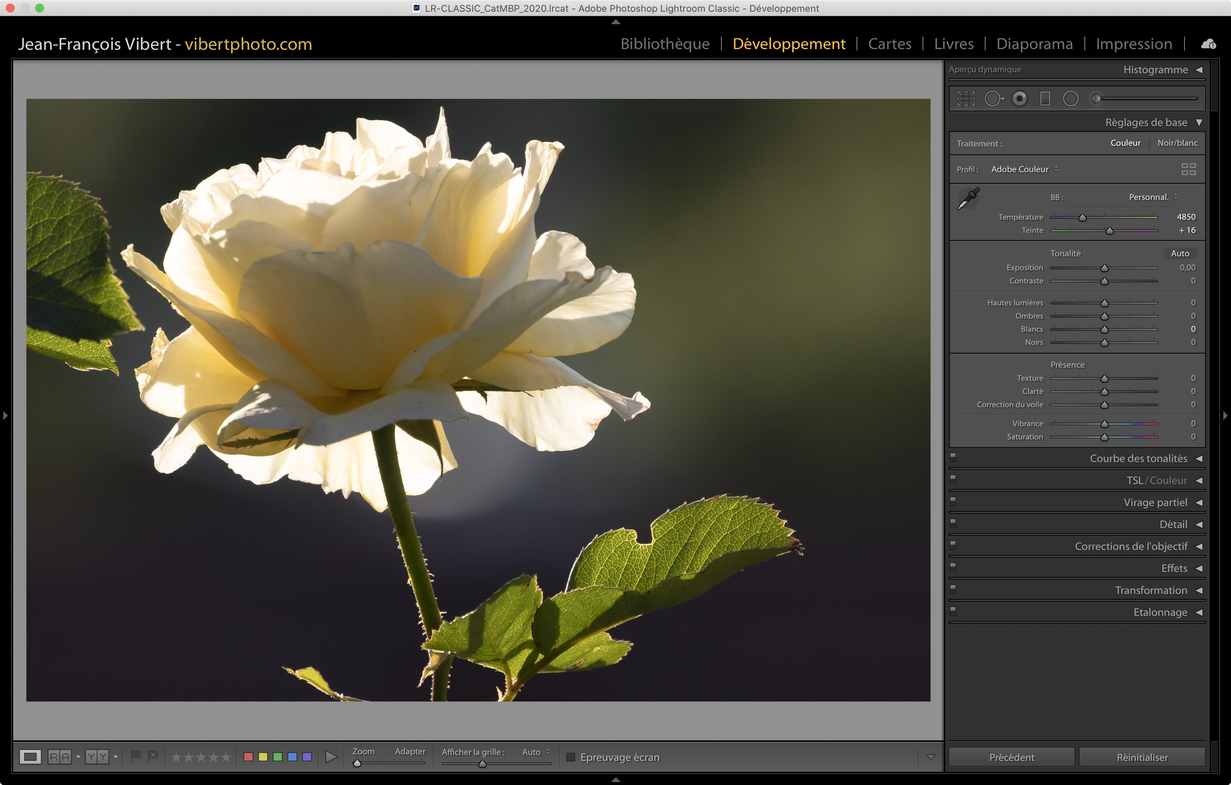Activate the Red Eye Correction tool
1231x785 pixels.
1019,98
